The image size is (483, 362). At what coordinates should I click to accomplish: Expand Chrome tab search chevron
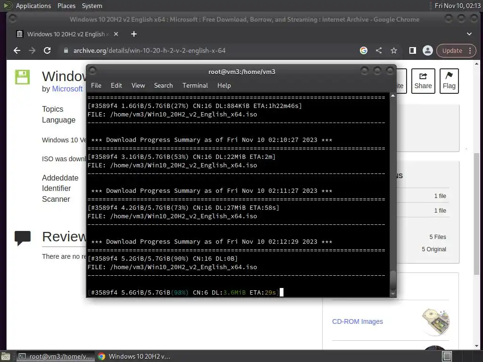(x=469, y=34)
